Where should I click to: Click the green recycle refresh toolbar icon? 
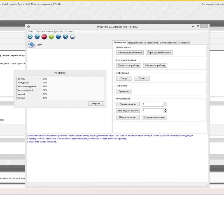point(30,37)
